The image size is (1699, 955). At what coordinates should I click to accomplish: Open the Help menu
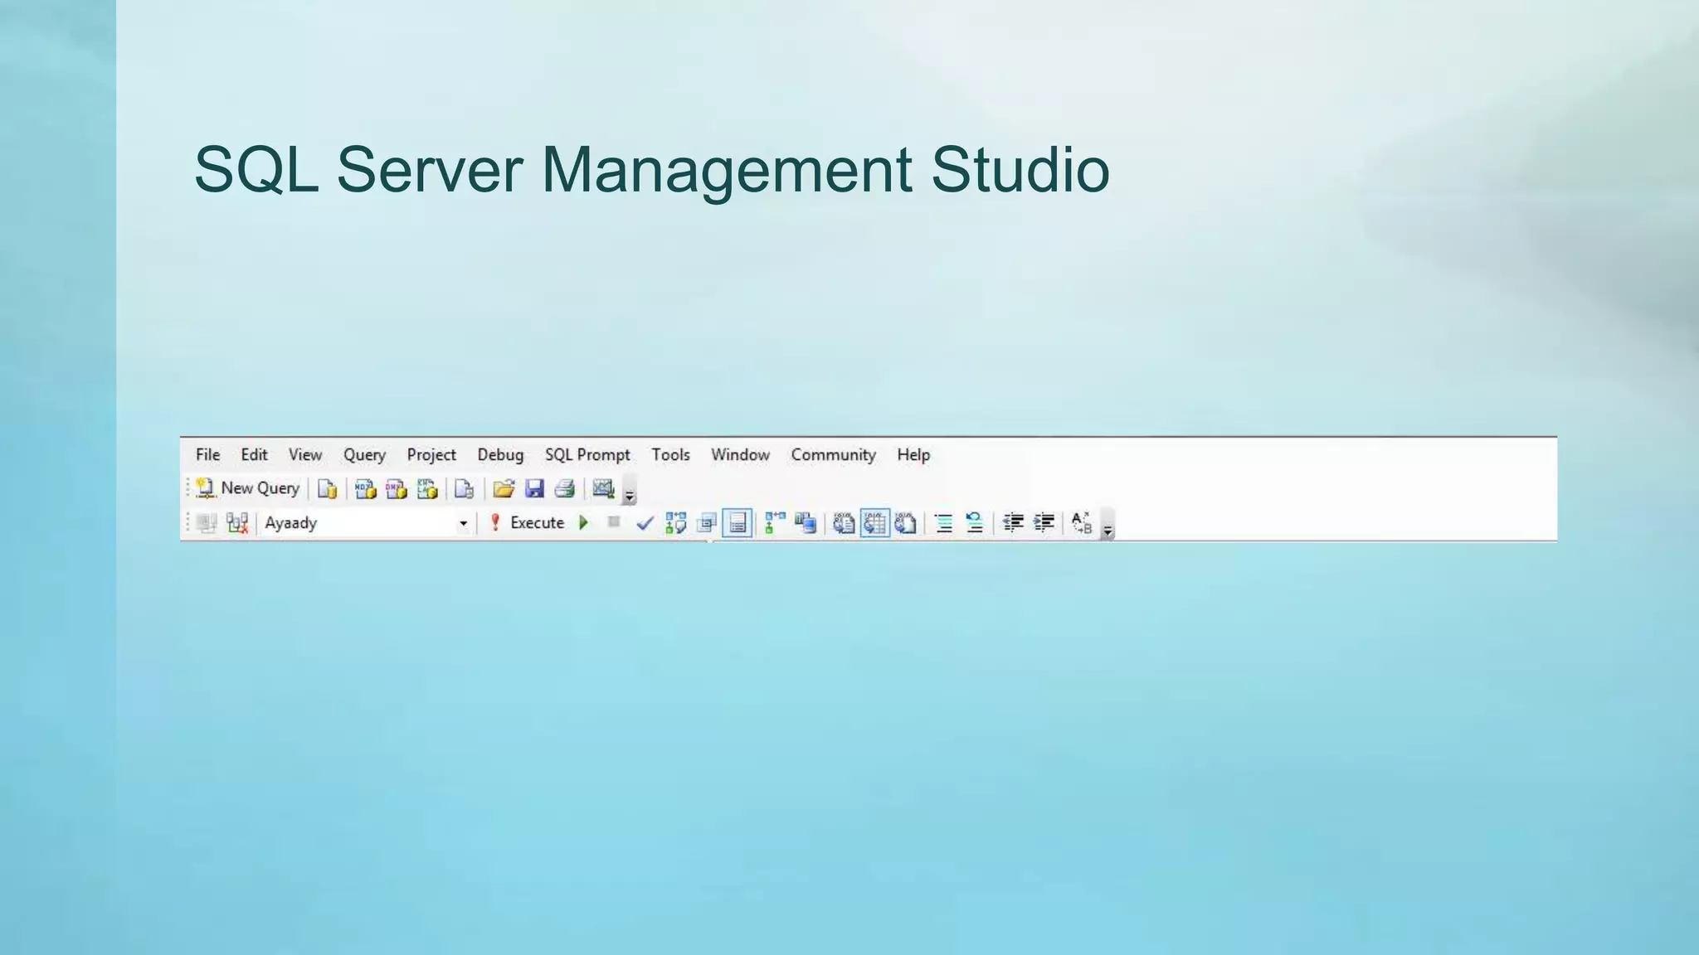[913, 455]
